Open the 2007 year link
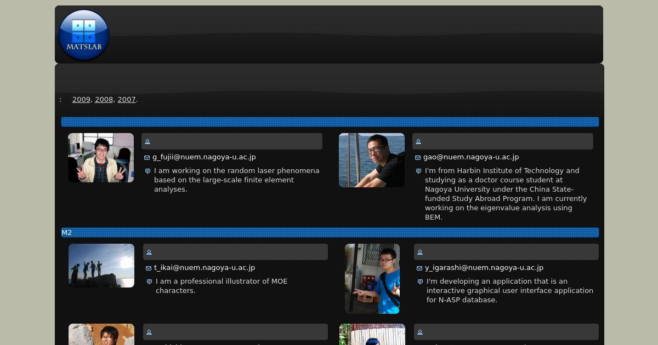658x345 pixels. pos(127,100)
